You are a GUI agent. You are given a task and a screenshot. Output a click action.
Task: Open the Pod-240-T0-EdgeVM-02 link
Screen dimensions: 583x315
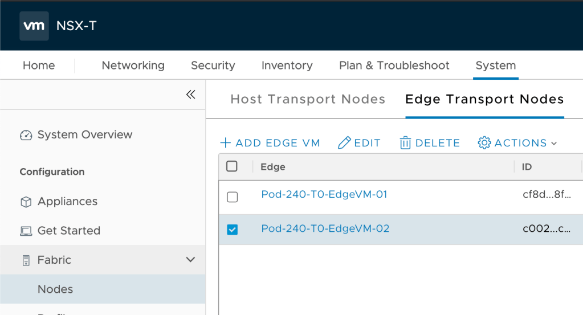tap(325, 228)
